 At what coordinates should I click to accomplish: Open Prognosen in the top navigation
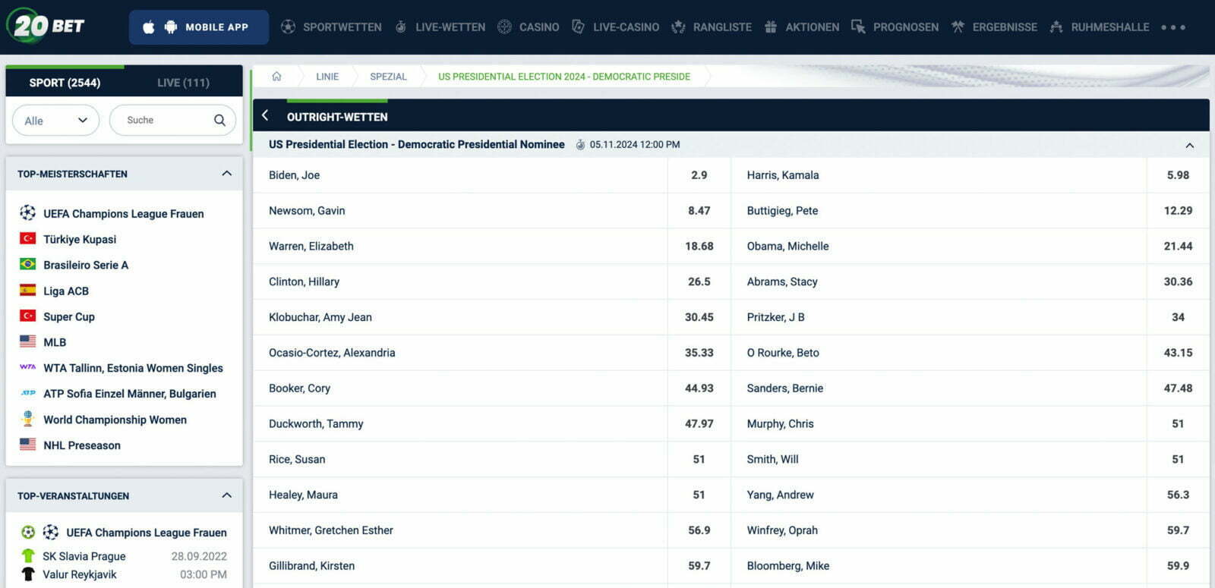906,27
